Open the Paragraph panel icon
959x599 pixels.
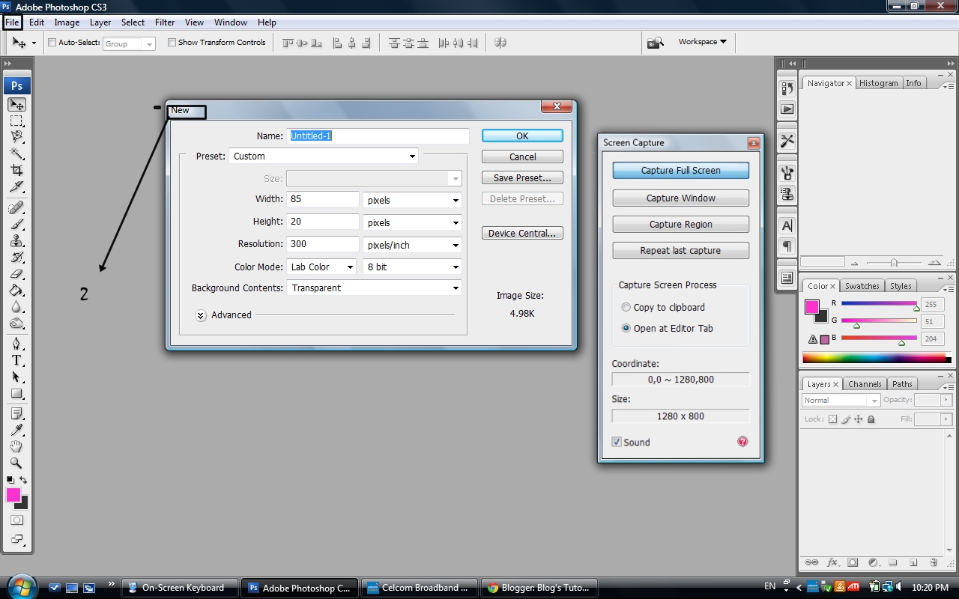click(x=787, y=246)
